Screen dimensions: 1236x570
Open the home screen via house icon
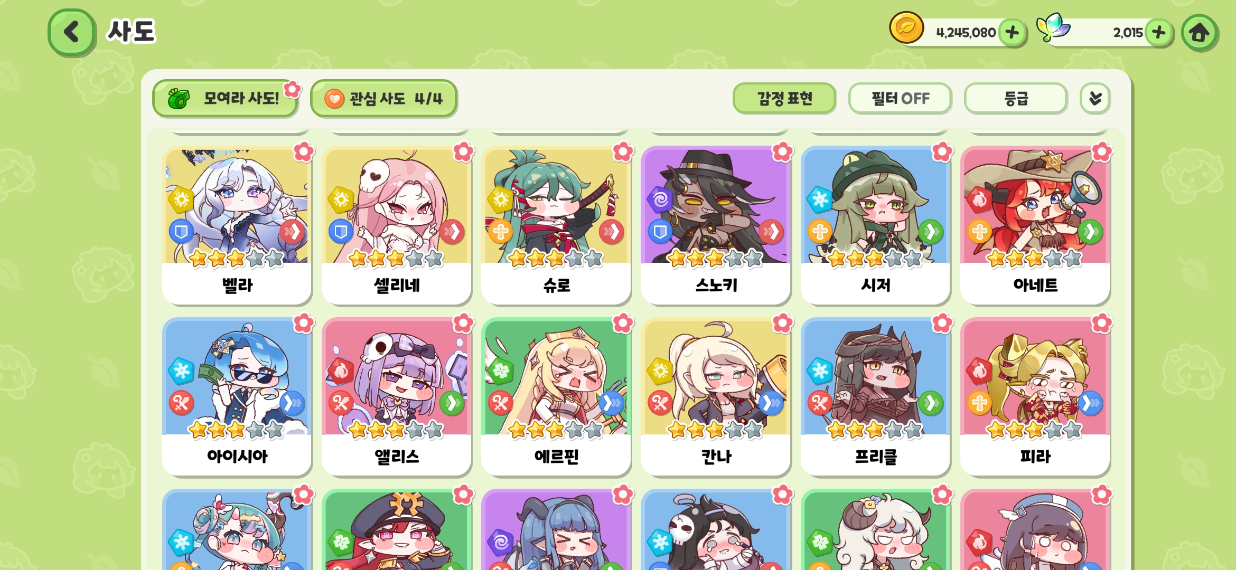point(1199,33)
